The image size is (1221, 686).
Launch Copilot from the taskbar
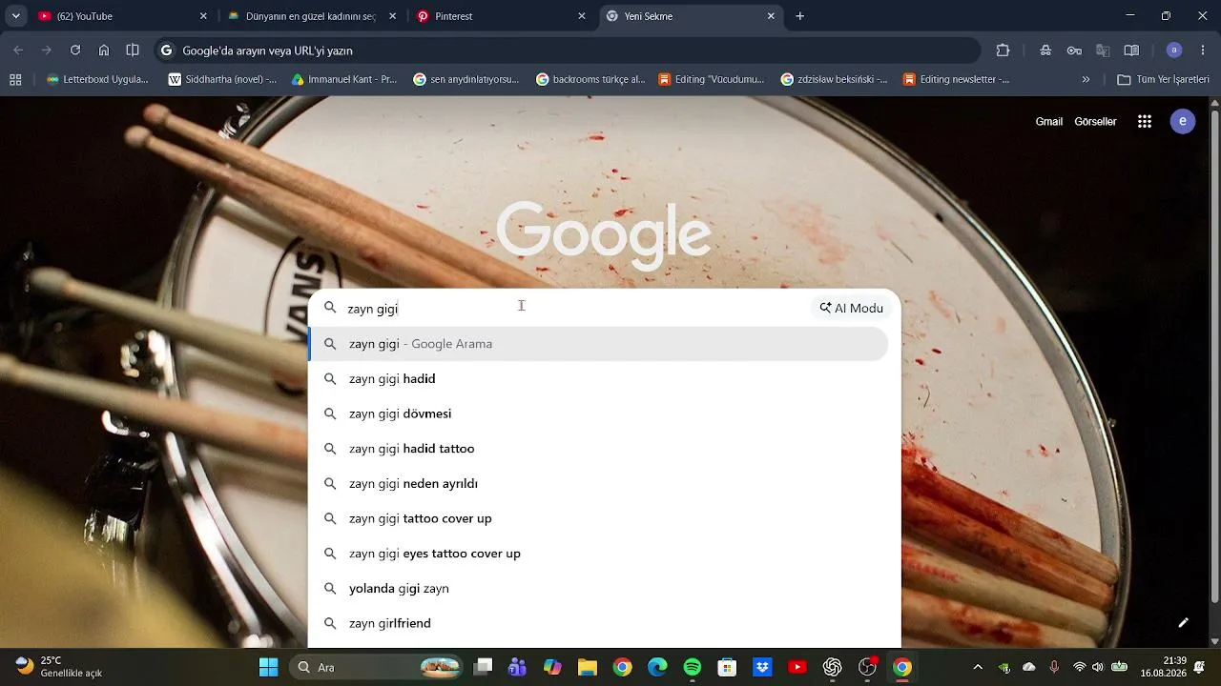click(x=552, y=667)
